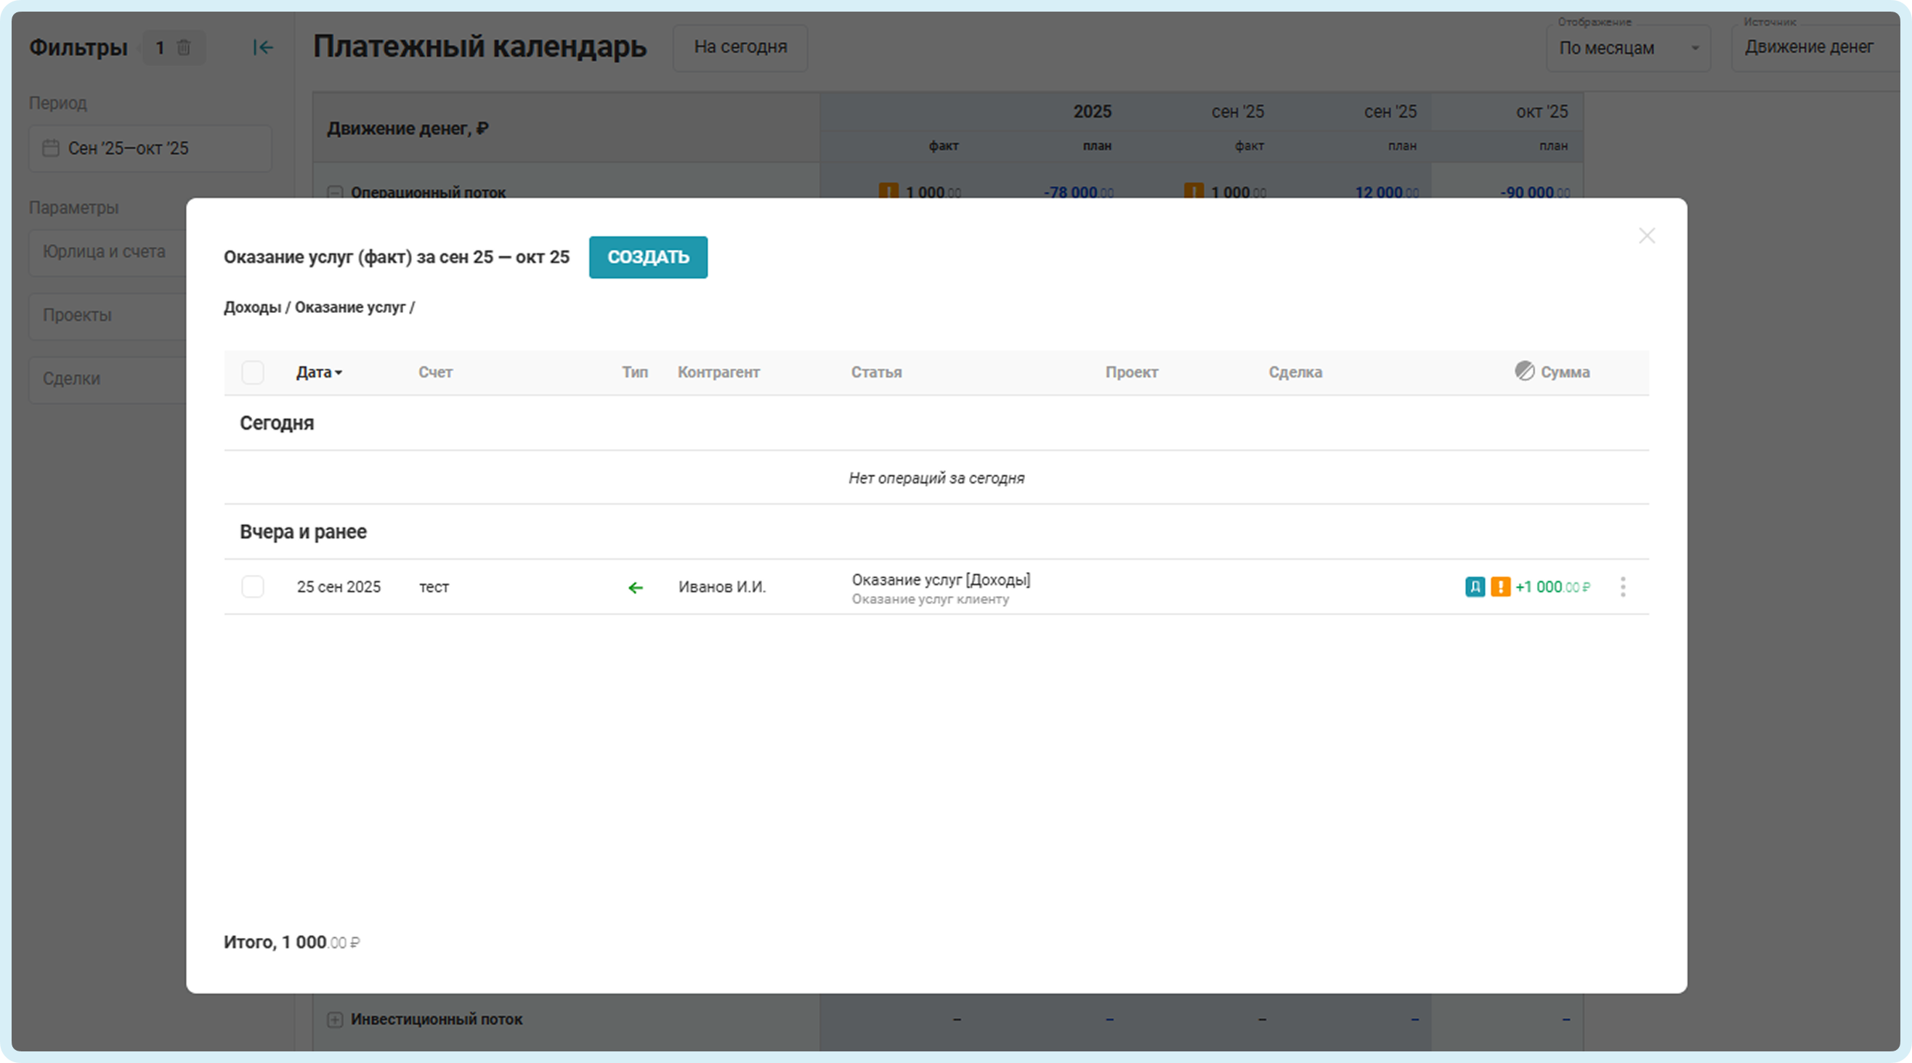Click the green incoming arrow type icon
1912x1063 pixels.
pyautogui.click(x=636, y=587)
